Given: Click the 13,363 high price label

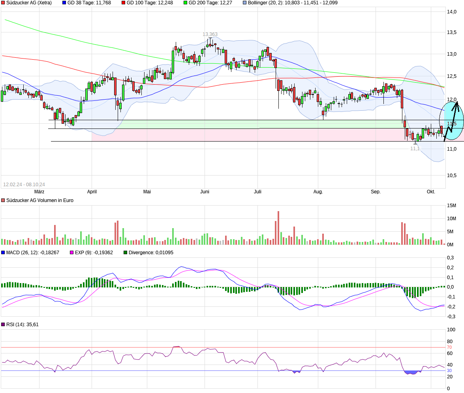Looking at the screenshot, I should (210, 34).
